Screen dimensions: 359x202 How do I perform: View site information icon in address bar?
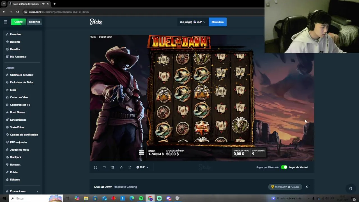[x=26, y=12]
